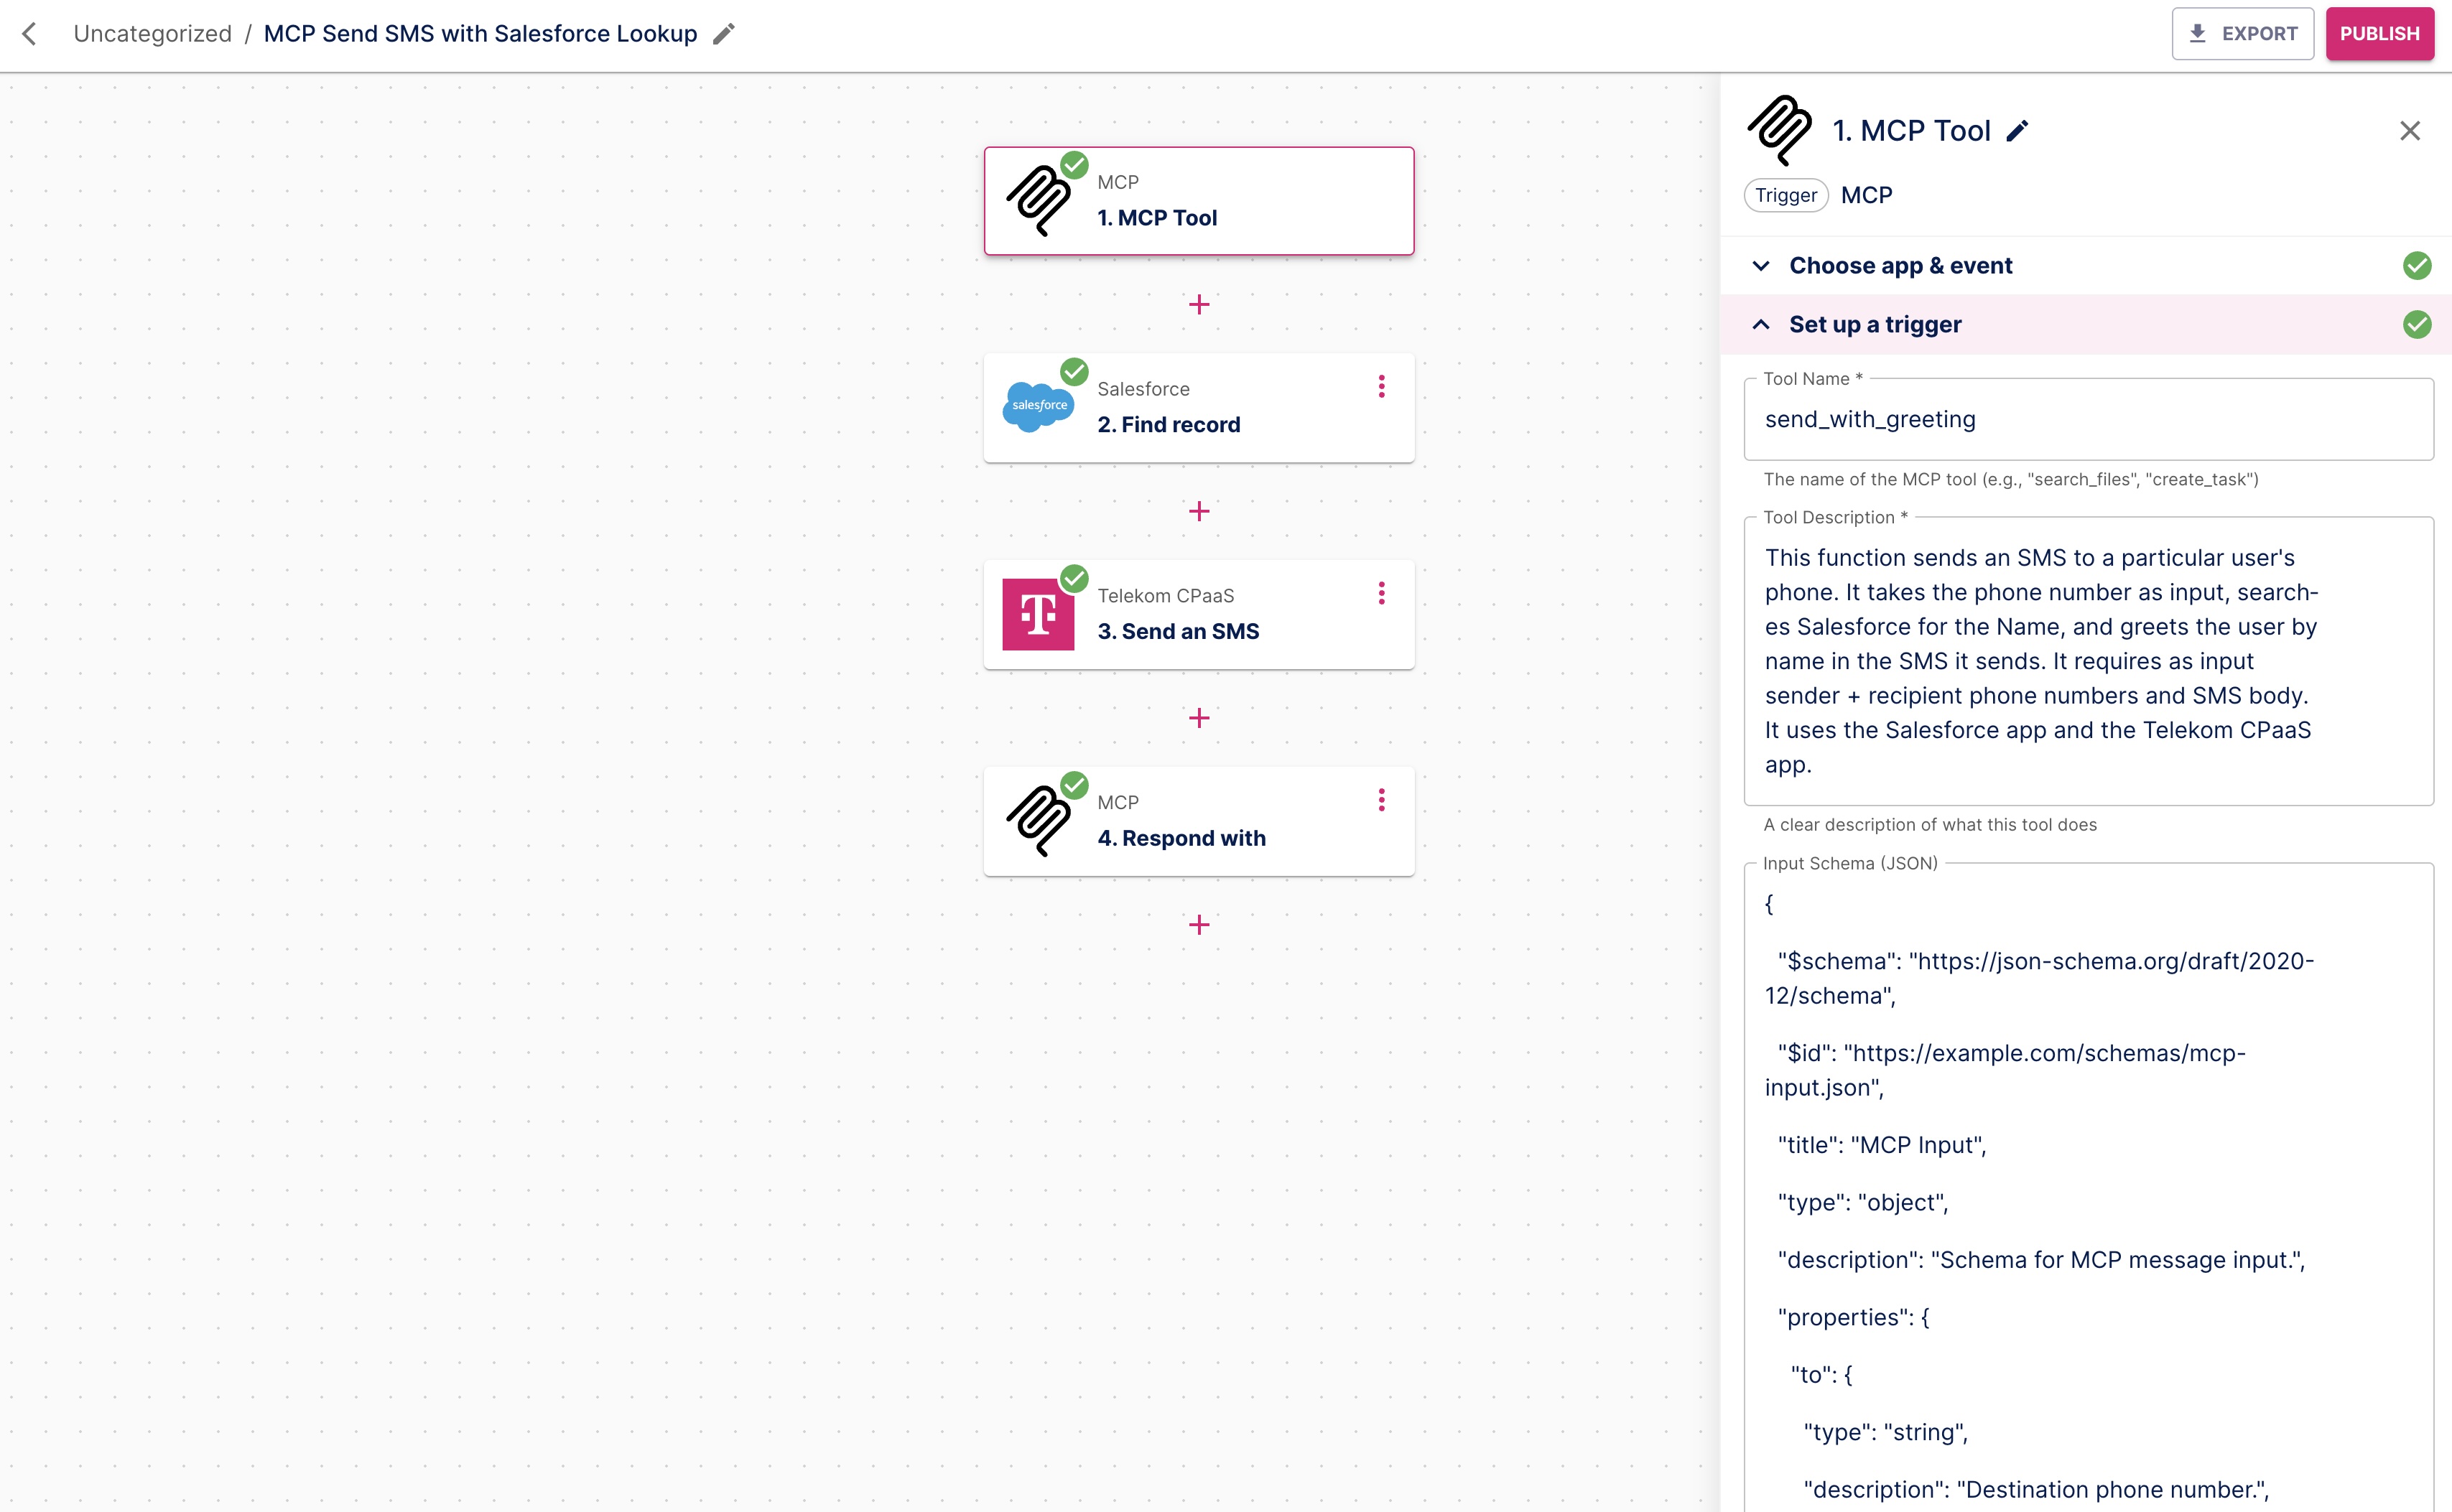Open the three-dot menu on Respond with step
This screenshot has width=2452, height=1512.
click(x=1380, y=800)
